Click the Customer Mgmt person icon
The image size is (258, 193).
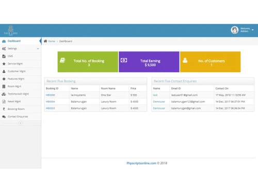(x=4, y=72)
